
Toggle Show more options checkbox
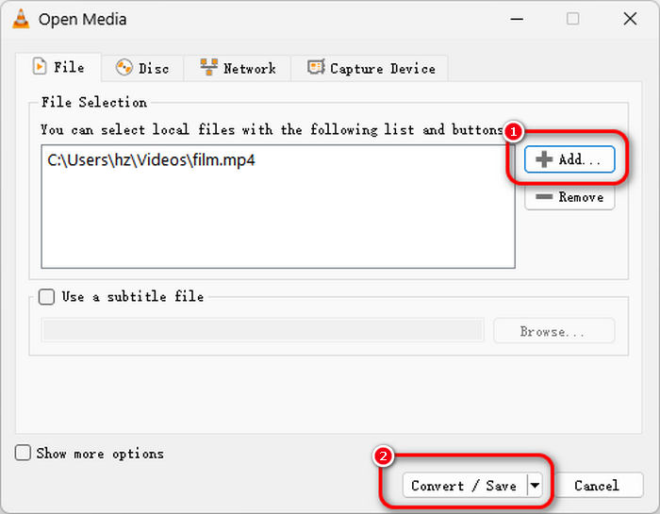click(x=23, y=453)
